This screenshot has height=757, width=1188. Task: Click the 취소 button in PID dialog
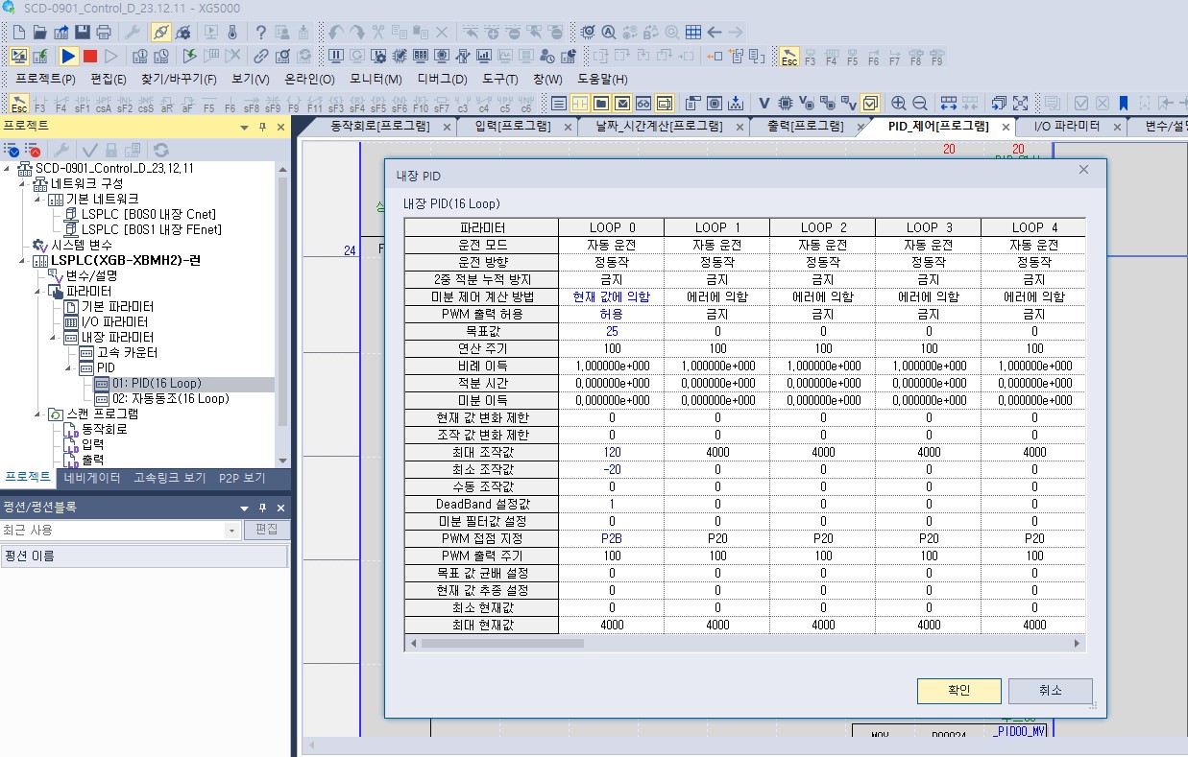click(x=1050, y=691)
